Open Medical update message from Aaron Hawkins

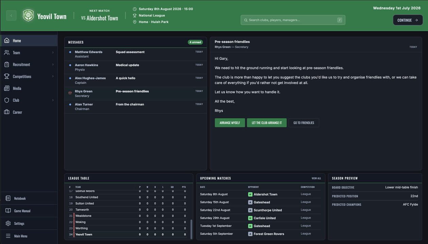(136, 67)
